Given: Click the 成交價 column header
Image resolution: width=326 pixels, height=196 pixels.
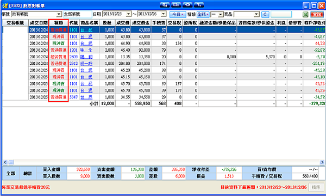Looking at the screenshot, I should (123, 23).
